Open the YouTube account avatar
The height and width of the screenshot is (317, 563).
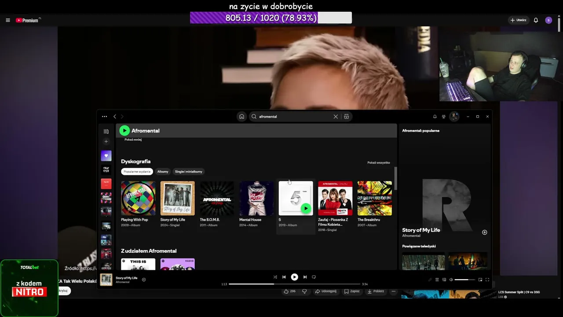[x=548, y=20]
